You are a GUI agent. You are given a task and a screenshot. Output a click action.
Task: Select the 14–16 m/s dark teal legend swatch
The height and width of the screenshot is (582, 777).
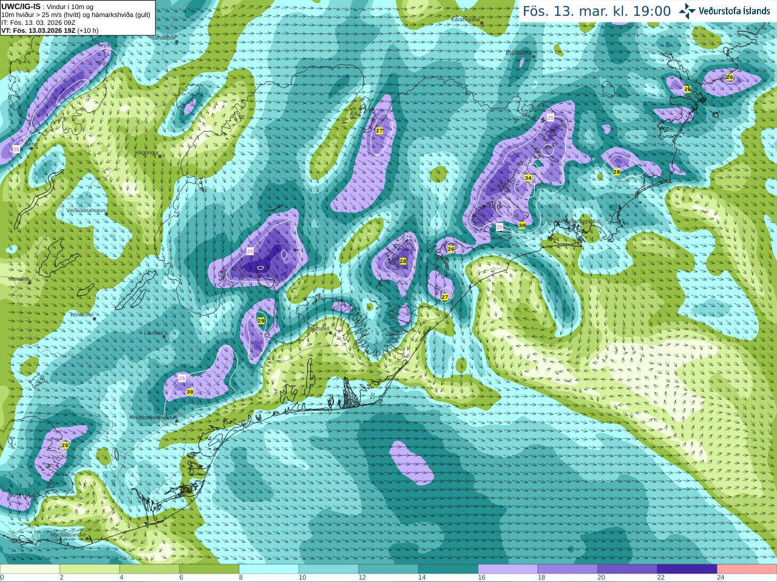coord(448,569)
